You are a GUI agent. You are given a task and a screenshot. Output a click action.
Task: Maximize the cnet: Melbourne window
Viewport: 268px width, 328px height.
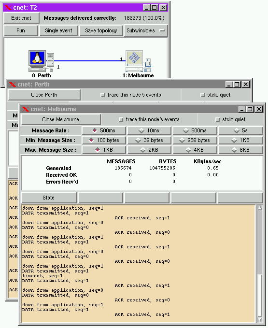(x=250, y=109)
